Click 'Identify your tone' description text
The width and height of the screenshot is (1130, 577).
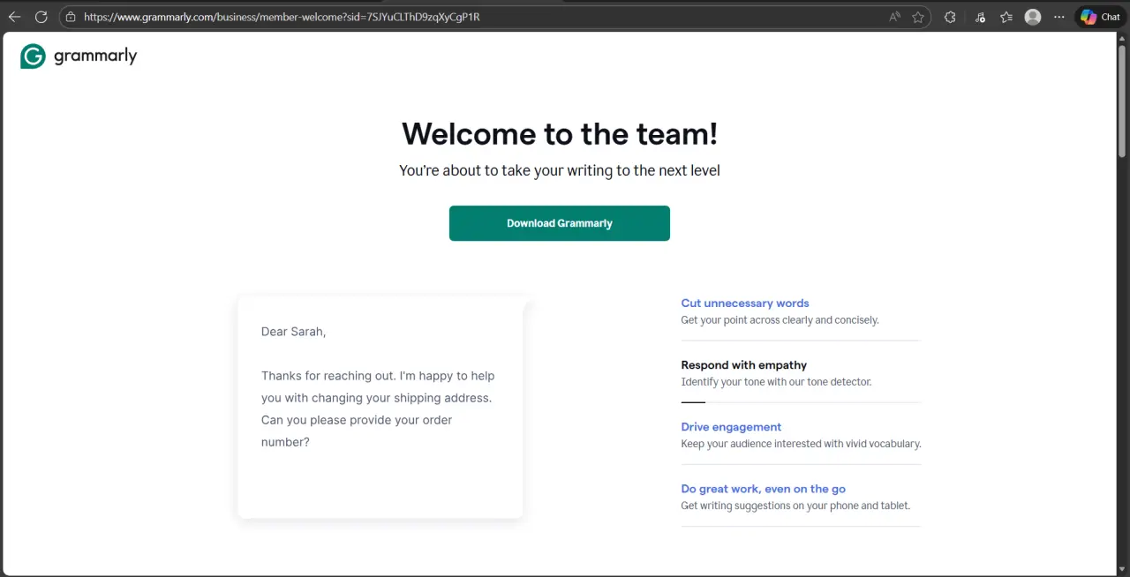click(776, 382)
